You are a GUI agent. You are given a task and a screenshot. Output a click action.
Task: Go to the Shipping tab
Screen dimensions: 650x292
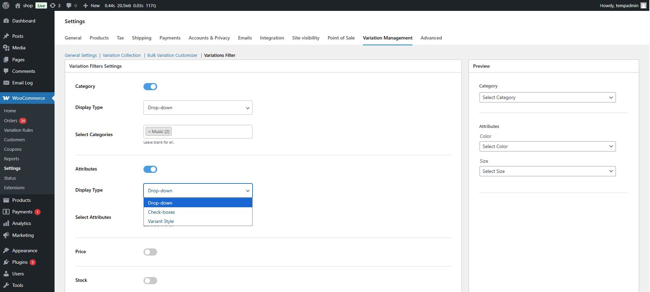pos(141,38)
